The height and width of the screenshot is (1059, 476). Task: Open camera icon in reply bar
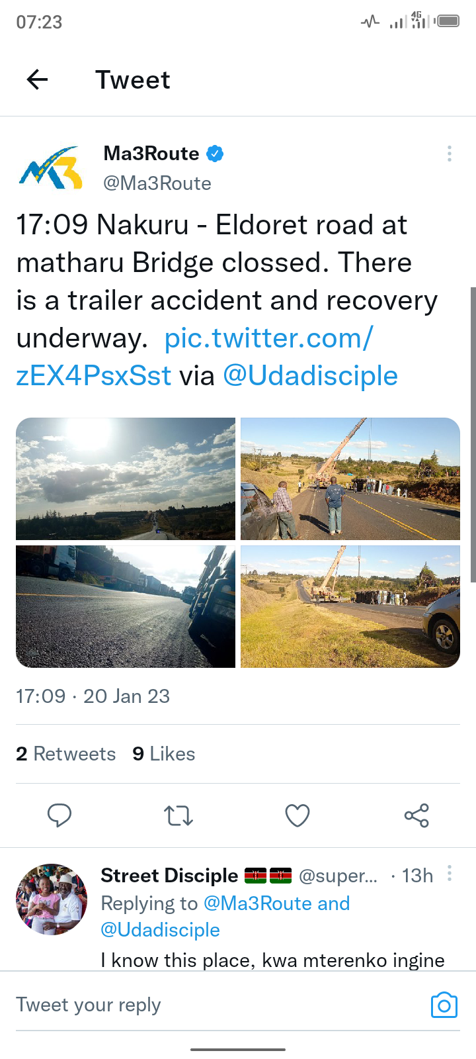click(x=444, y=1005)
